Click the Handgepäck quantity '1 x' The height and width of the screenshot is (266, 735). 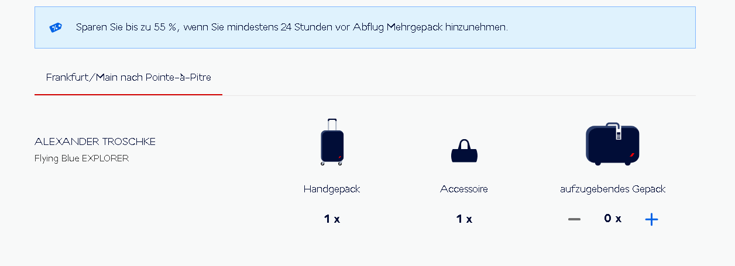tap(332, 219)
